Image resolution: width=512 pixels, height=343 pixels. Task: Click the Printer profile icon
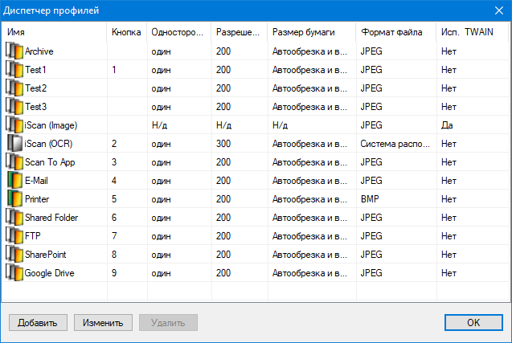(x=14, y=198)
